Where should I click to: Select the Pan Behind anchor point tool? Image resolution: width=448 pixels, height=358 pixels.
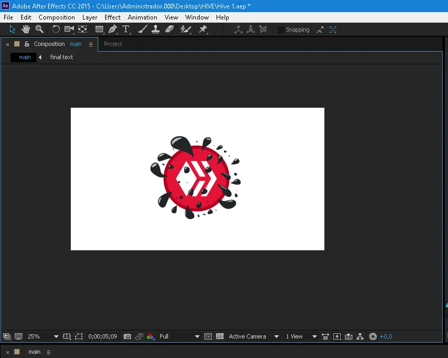pos(82,29)
